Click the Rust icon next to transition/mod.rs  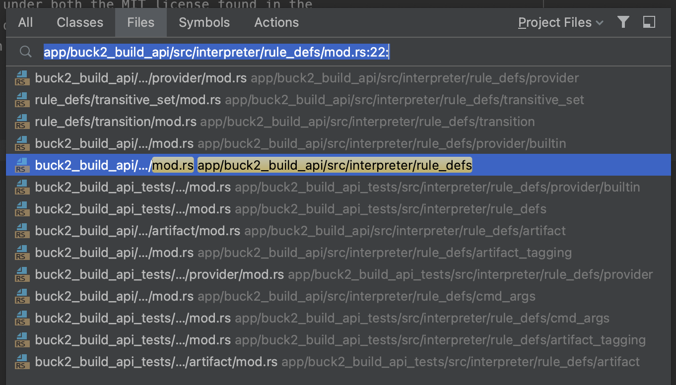[22, 122]
